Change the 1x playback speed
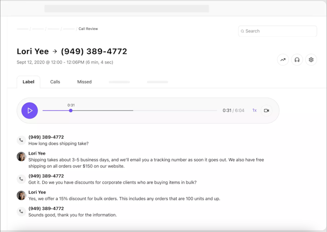 [254, 110]
